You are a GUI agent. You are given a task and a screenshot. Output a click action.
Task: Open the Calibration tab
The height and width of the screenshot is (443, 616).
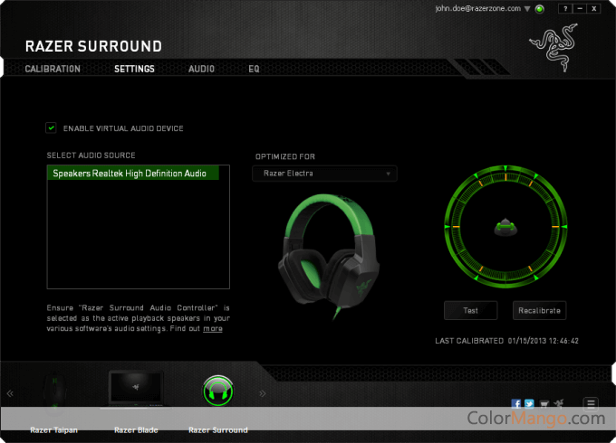[53, 69]
